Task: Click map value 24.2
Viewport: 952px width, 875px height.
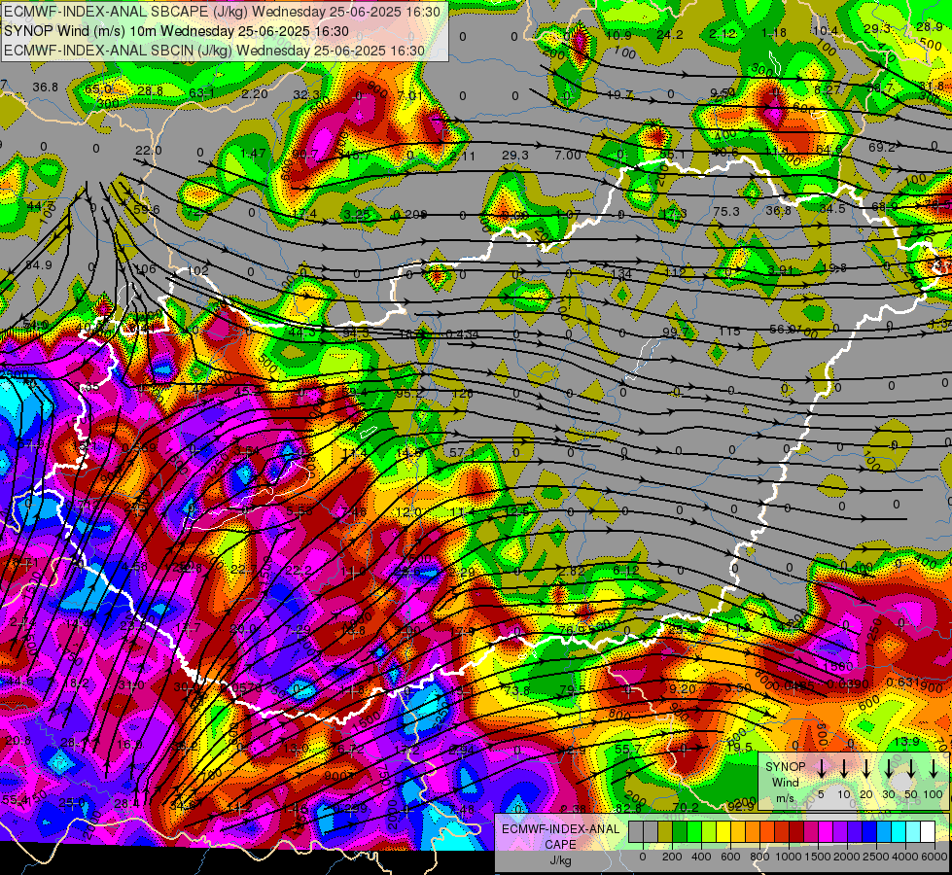Action: (670, 35)
